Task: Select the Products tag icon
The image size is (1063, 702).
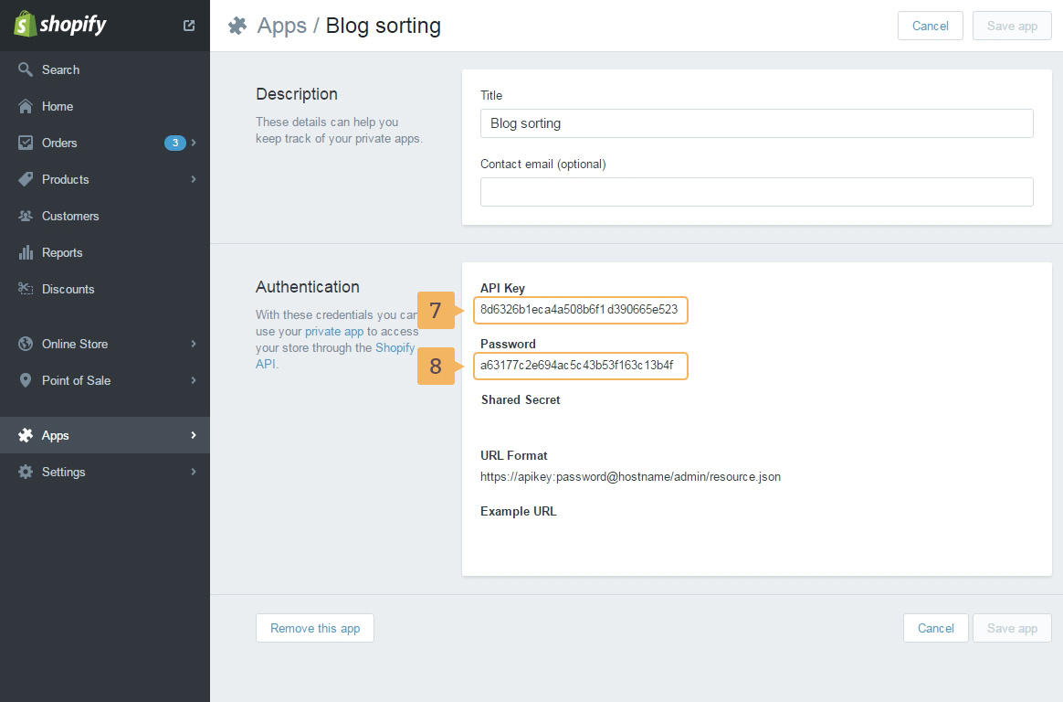Action: coord(26,179)
